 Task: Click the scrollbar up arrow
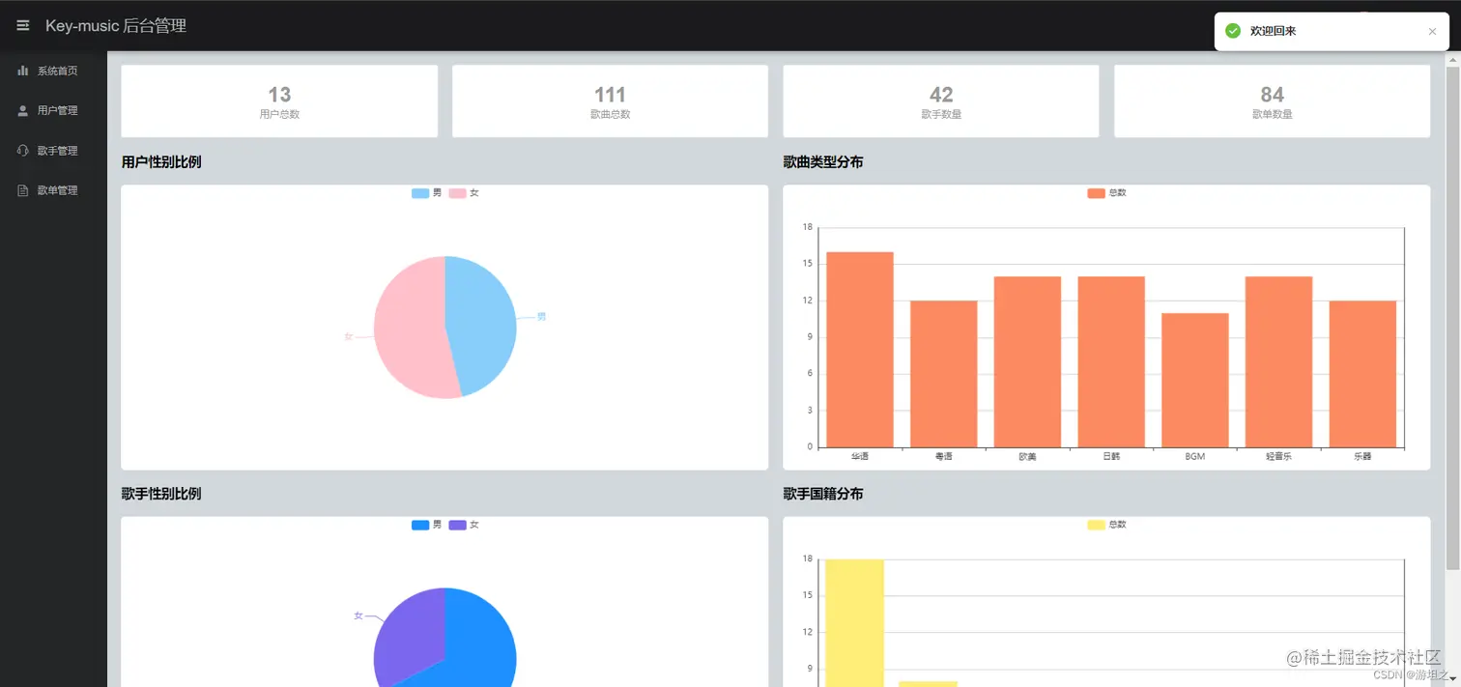pos(1452,58)
